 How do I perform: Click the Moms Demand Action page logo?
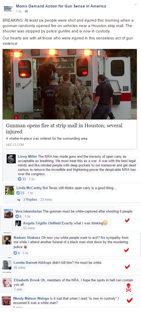[x=9, y=9]
